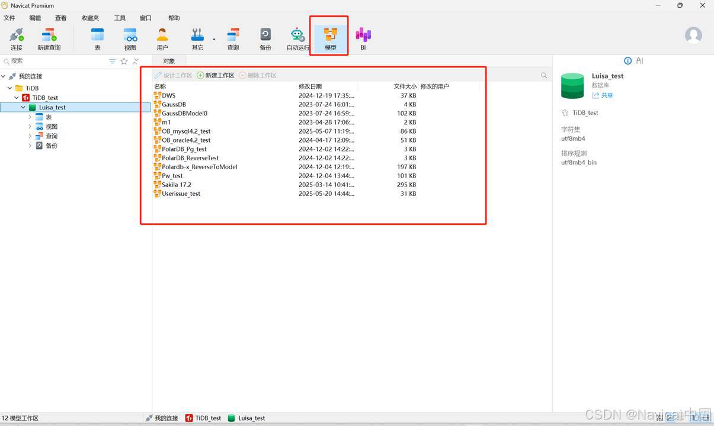Collapse the 我的连接 tree node
Viewport: 714px width, 426px height.
[4, 76]
